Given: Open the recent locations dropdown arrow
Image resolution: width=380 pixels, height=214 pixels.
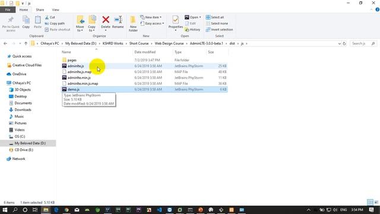Looking at the screenshot, I should 20,43.
